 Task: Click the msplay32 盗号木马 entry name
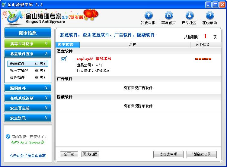coord(94,59)
